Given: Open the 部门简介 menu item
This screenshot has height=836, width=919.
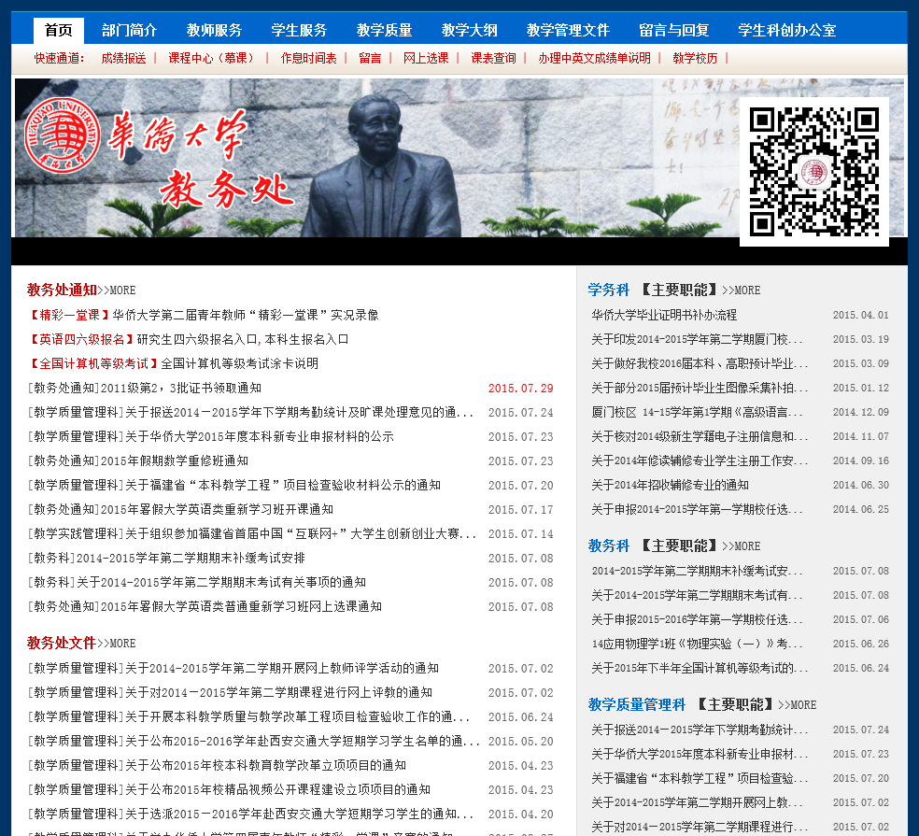Looking at the screenshot, I should [130, 31].
